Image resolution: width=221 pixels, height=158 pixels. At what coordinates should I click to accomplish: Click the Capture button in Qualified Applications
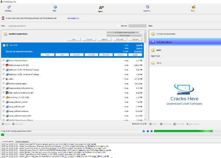coord(135,39)
